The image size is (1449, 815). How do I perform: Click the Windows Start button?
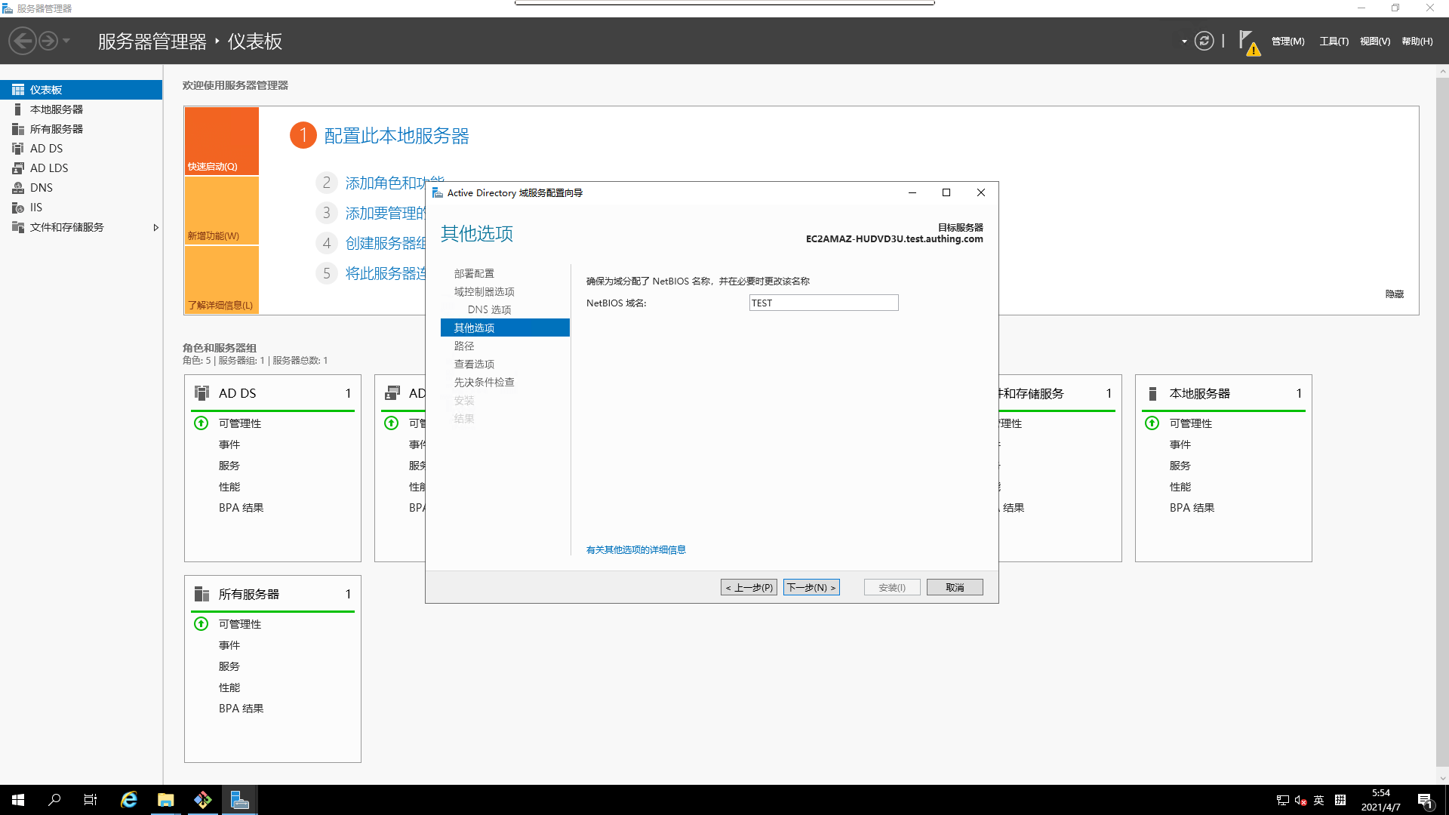18,800
